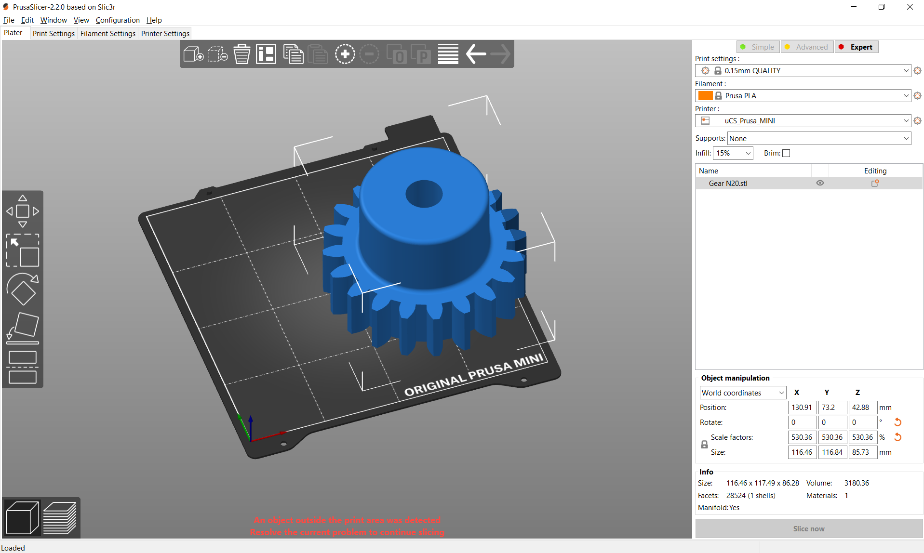The height and width of the screenshot is (553, 924).
Task: Switch to the 3D editor view cube
Action: click(x=22, y=518)
